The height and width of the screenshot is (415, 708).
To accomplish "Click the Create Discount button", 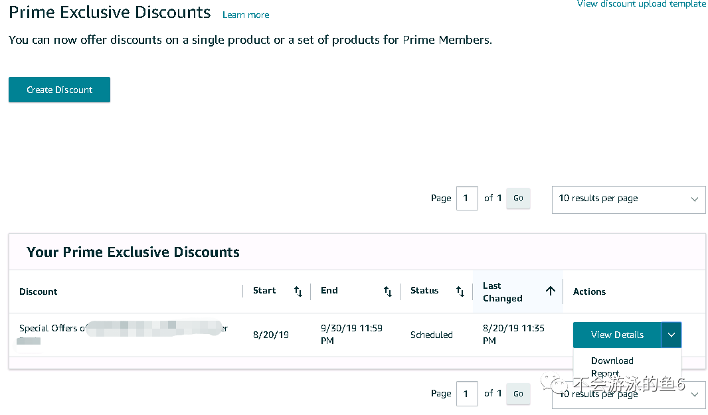I will 59,90.
